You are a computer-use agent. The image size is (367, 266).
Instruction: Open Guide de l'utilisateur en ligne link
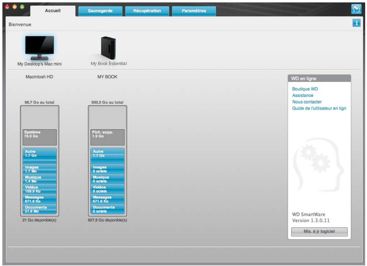[x=319, y=108]
